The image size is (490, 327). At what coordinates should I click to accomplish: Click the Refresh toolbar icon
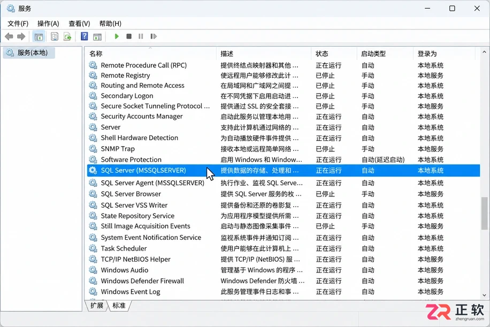click(x=67, y=36)
